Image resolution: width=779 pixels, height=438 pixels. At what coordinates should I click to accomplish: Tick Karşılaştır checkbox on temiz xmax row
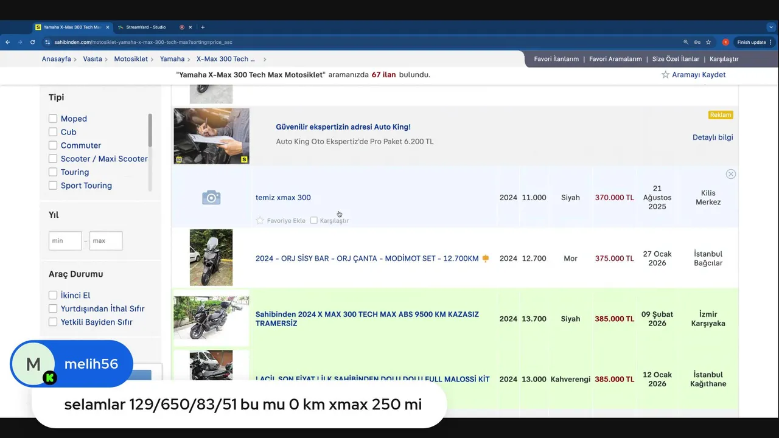[x=313, y=220]
